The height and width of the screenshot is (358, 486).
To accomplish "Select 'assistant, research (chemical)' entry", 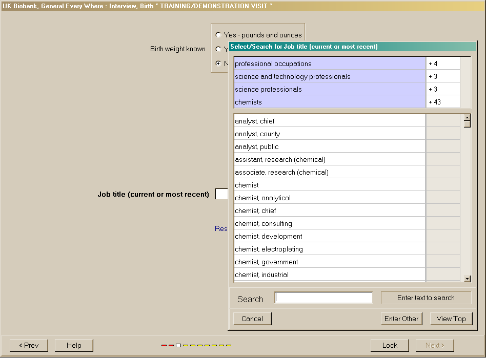I will 329,160.
